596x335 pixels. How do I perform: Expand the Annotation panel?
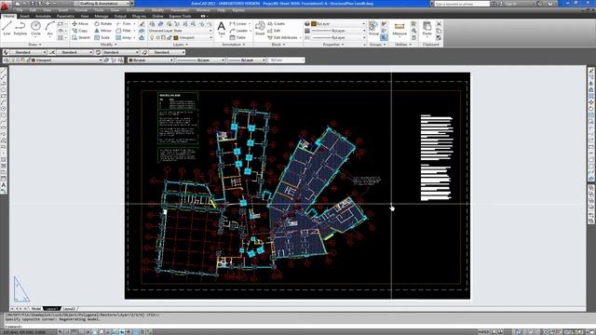[233, 45]
